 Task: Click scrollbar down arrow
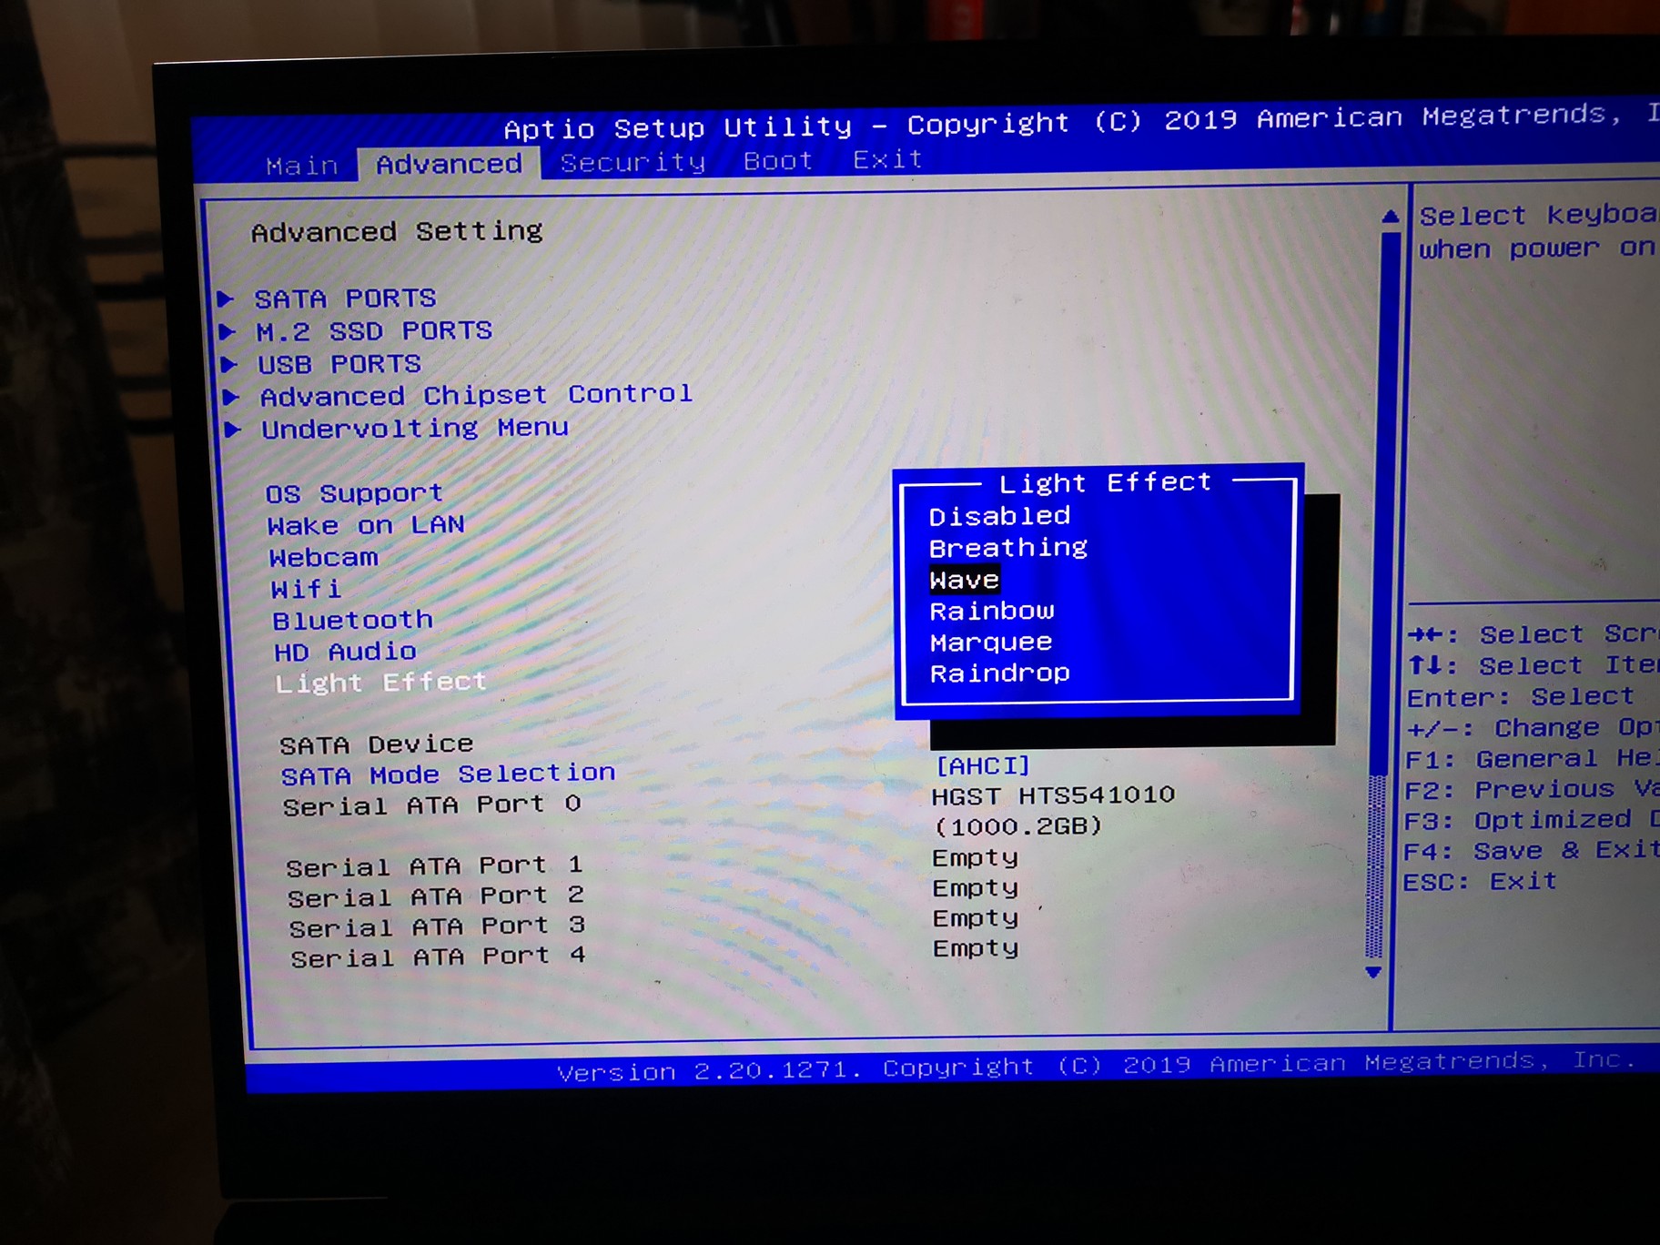[x=1374, y=973]
